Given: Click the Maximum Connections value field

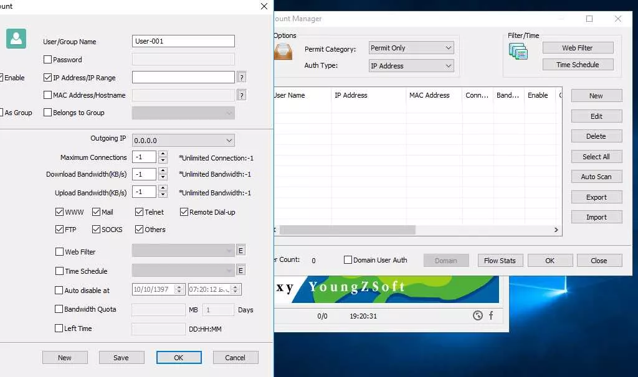Looking at the screenshot, I should click(x=145, y=157).
